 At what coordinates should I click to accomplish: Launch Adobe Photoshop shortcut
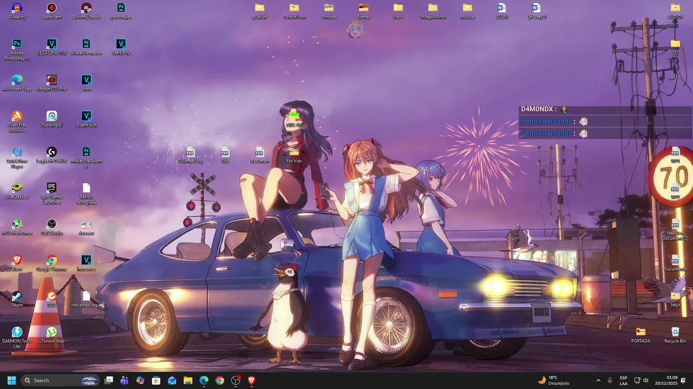[17, 50]
